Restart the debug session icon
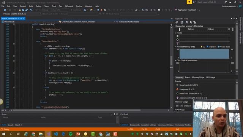The image size is (243, 137). (x=105, y=10)
